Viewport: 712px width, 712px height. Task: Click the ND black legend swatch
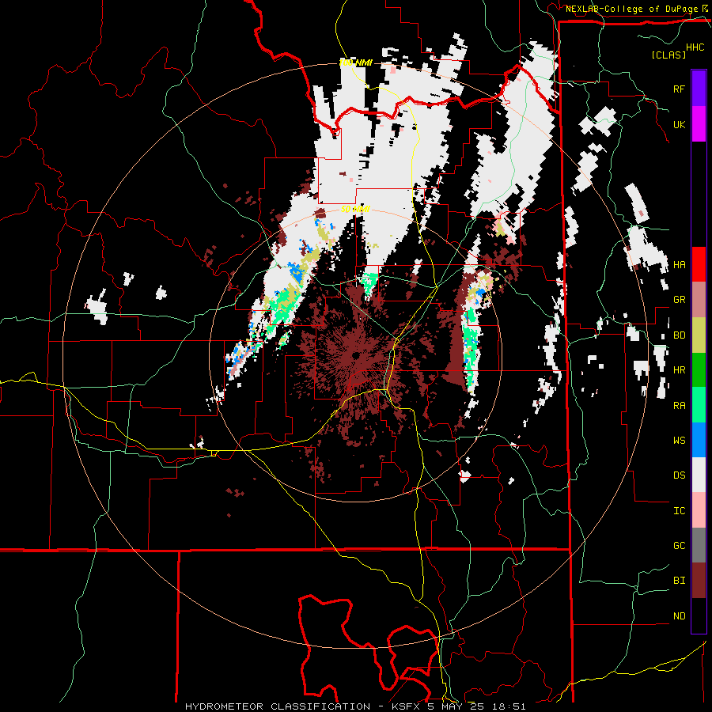point(699,615)
